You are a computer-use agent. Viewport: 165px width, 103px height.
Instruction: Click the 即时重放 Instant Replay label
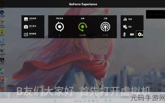click(x=60, y=18)
